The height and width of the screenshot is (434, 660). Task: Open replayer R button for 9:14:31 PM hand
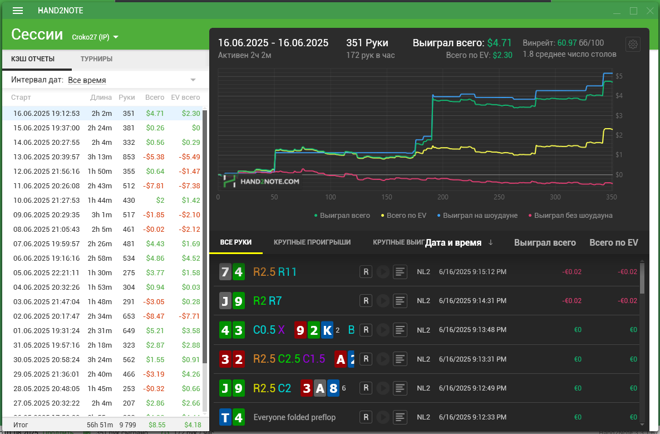[366, 301]
